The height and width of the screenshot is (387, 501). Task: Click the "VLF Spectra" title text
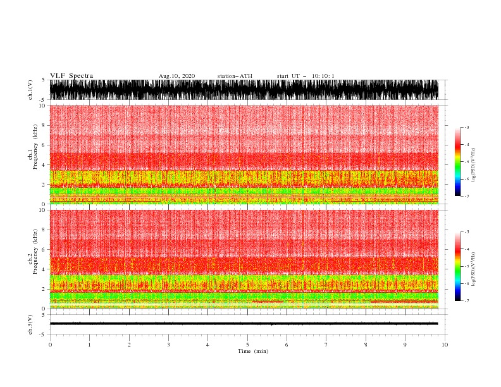(x=71, y=76)
